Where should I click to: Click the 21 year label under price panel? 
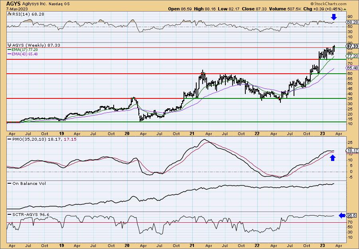pyautogui.click(x=192, y=133)
